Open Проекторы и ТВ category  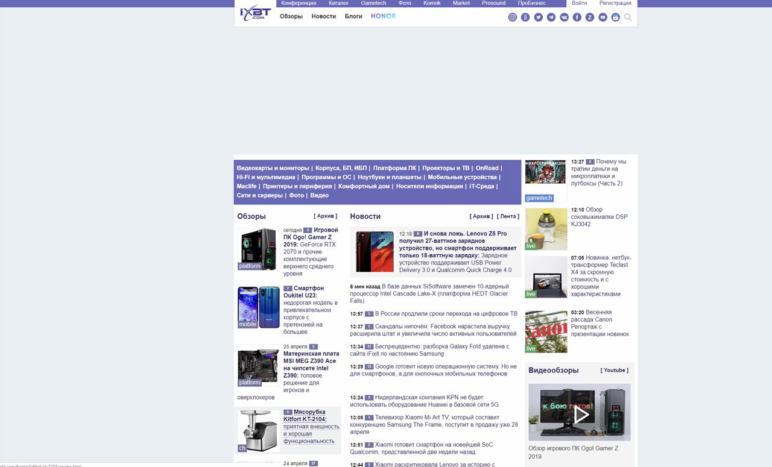[446, 168]
